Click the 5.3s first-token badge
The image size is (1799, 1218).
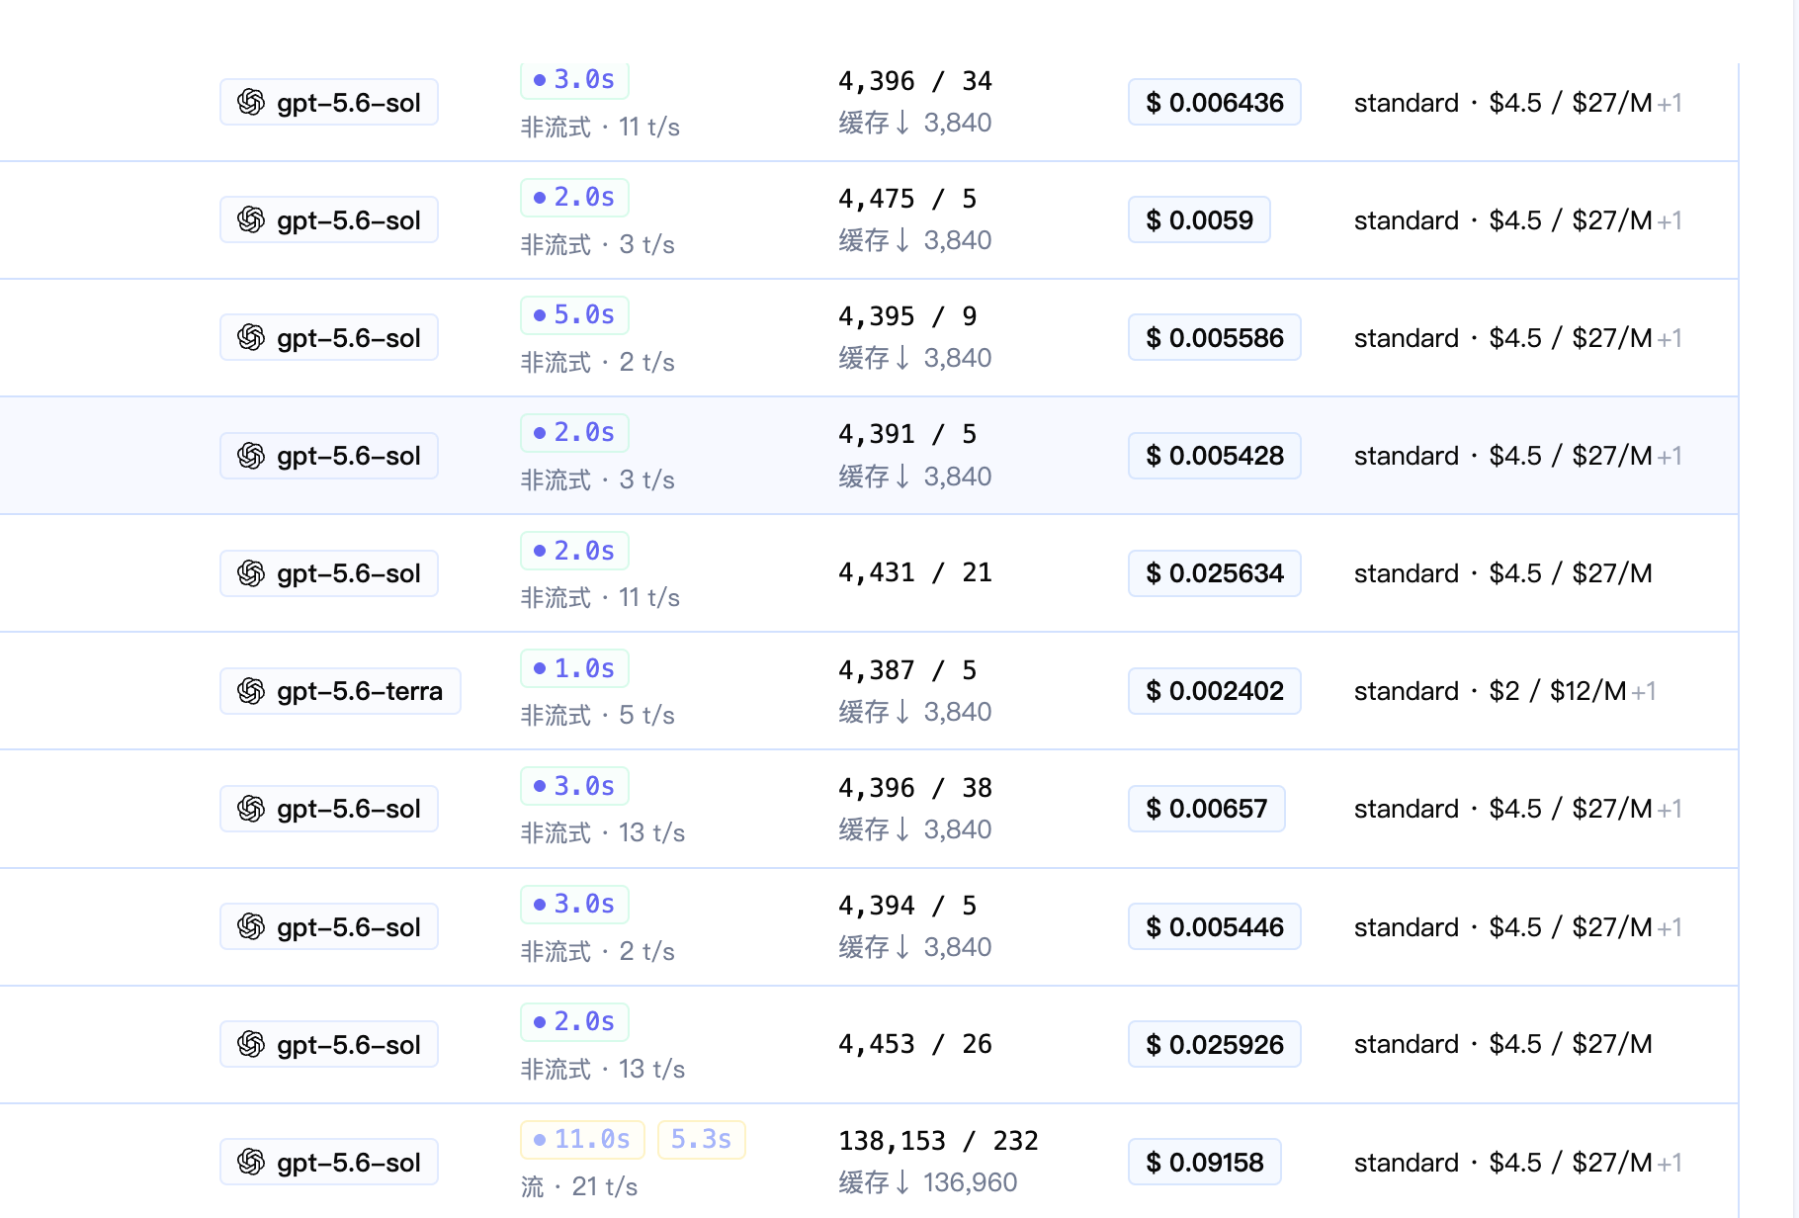[x=701, y=1139]
